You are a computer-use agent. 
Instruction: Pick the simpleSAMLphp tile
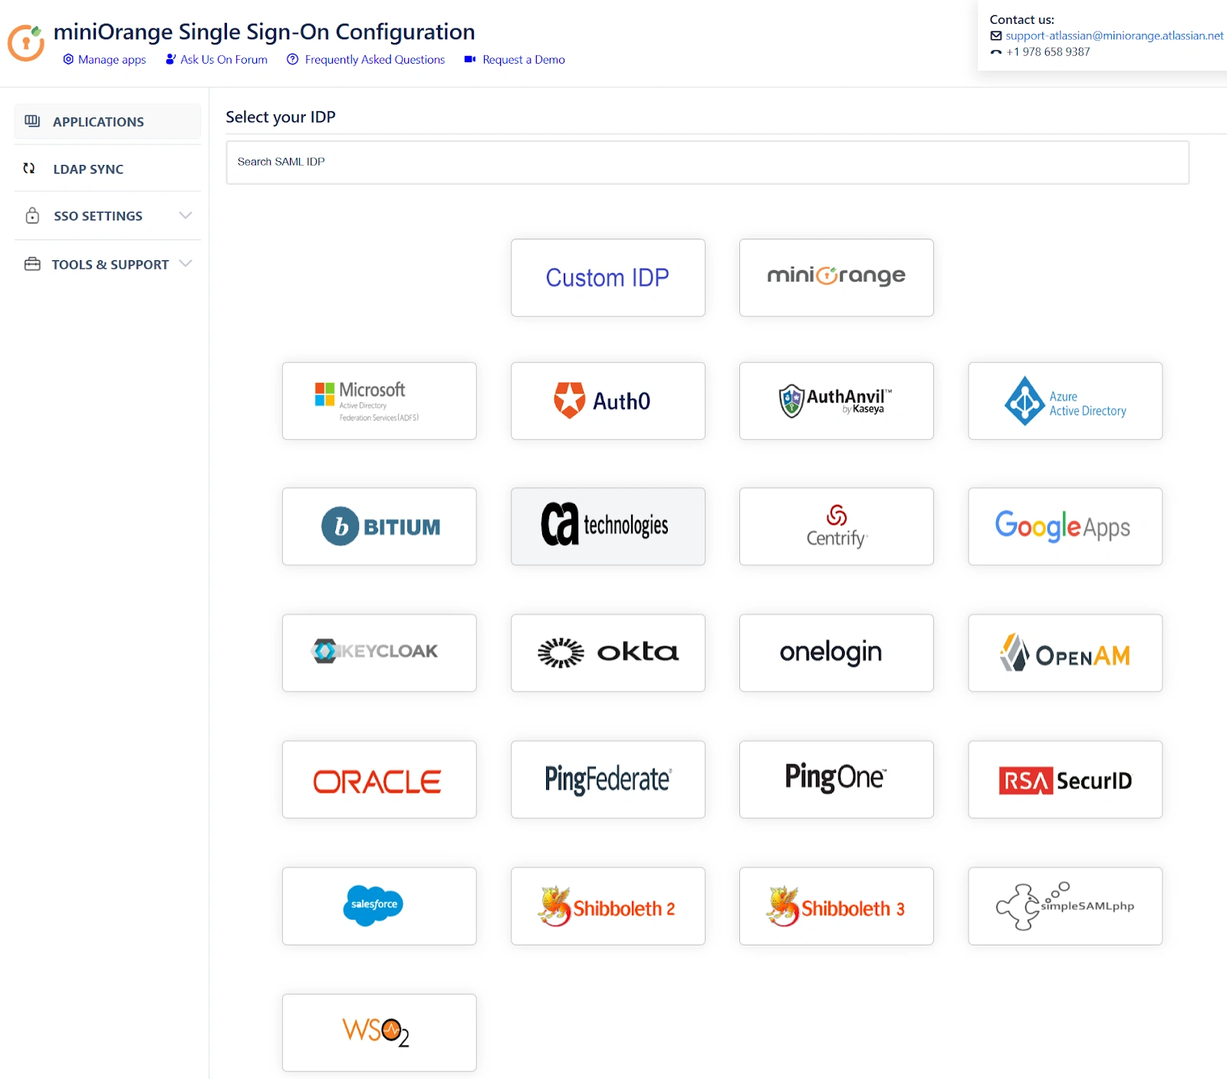[1065, 906]
